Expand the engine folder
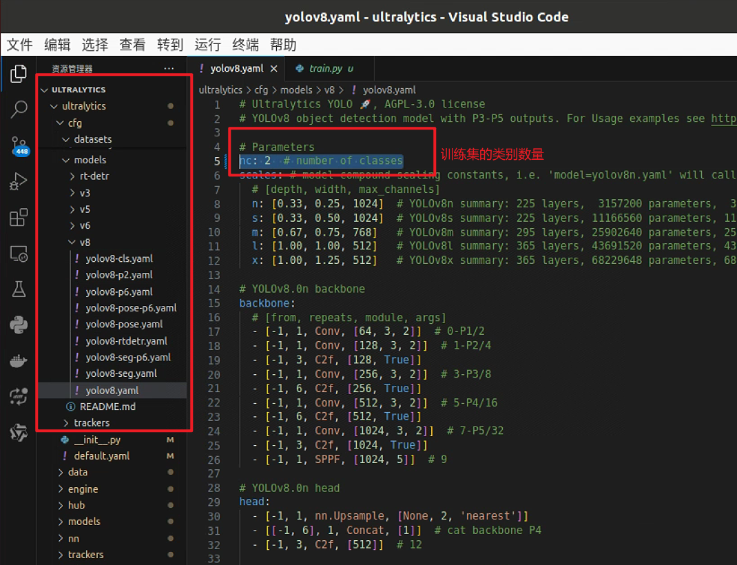The height and width of the screenshot is (565, 737). point(82,489)
